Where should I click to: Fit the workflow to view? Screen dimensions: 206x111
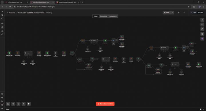[x=8, y=104]
